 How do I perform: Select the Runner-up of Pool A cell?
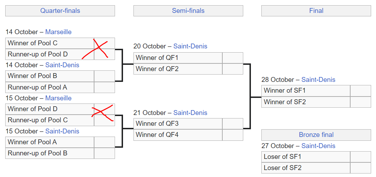(50, 87)
